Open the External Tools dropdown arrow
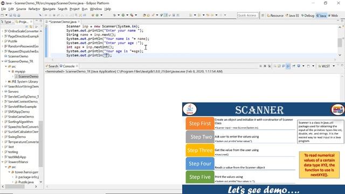This screenshot has width=345, height=194. (x=136, y=15)
